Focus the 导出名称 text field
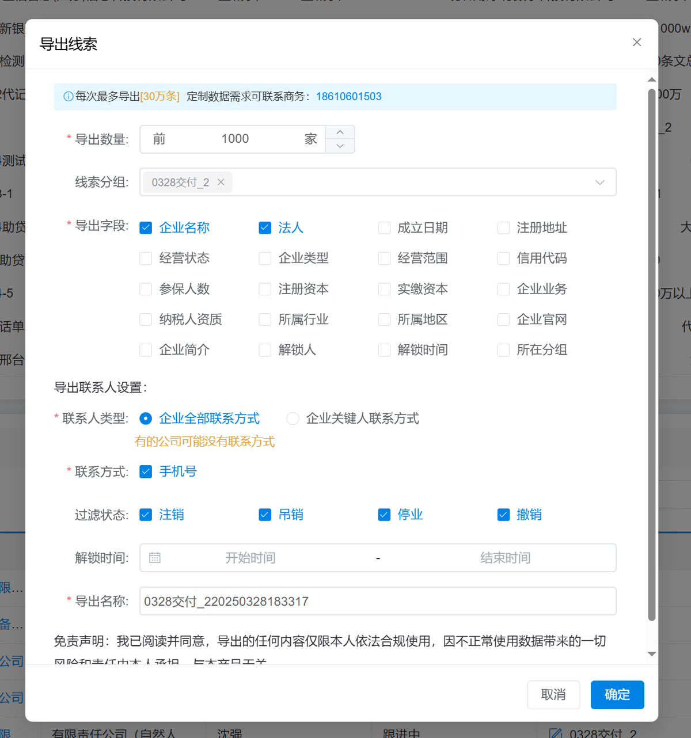This screenshot has width=691, height=738. click(378, 601)
